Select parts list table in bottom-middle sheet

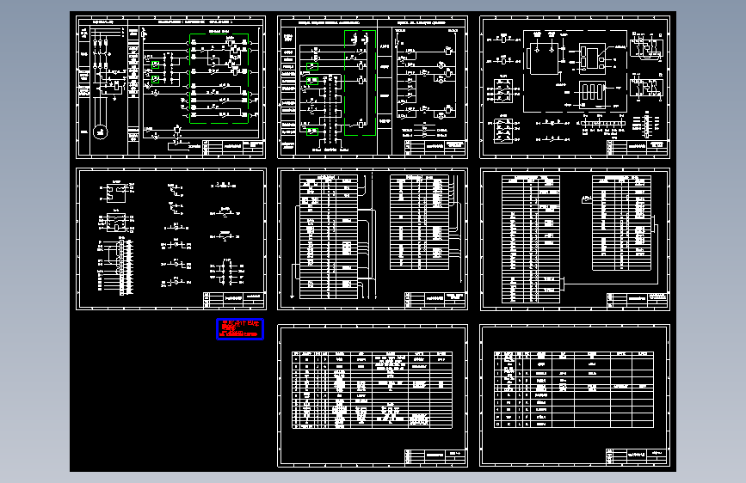(372, 390)
